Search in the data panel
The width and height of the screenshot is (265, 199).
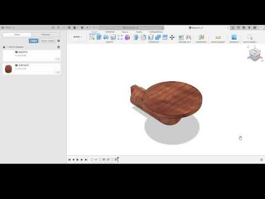click(59, 28)
